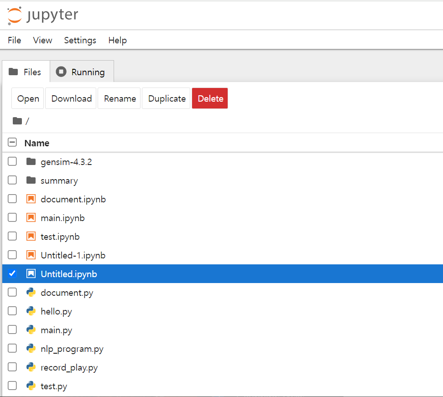This screenshot has height=397, width=443.
Task: Open the File menu
Action: tap(15, 41)
